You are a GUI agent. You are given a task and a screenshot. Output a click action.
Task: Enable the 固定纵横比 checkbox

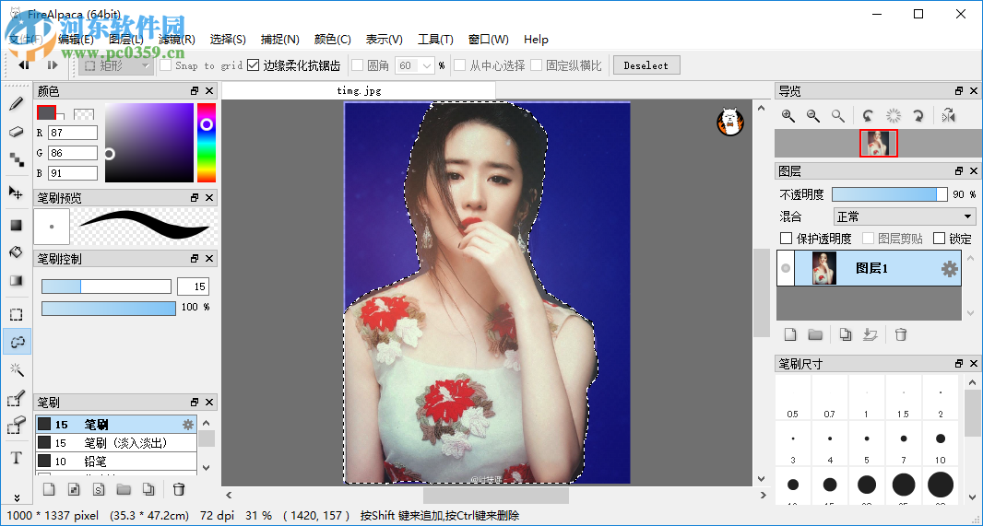536,65
